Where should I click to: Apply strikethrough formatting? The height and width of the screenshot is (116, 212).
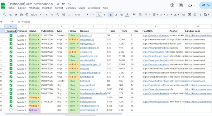pyautogui.click(x=122, y=15)
